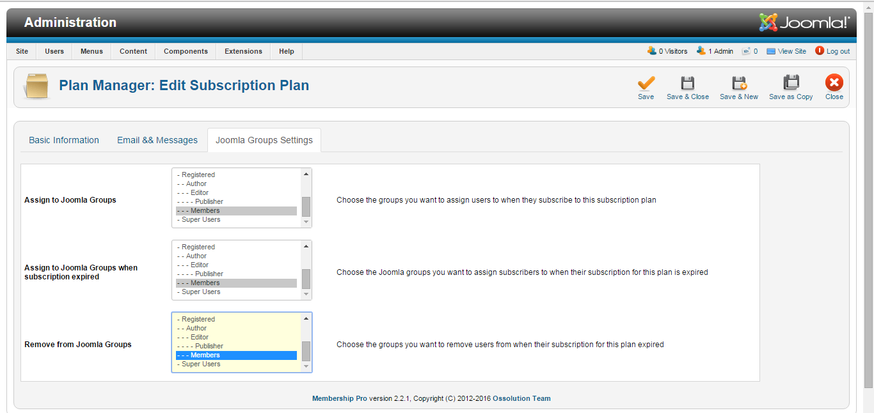Select Author in subscription expired groups list
Viewport: 874px width, 413px height.
[x=237, y=256]
